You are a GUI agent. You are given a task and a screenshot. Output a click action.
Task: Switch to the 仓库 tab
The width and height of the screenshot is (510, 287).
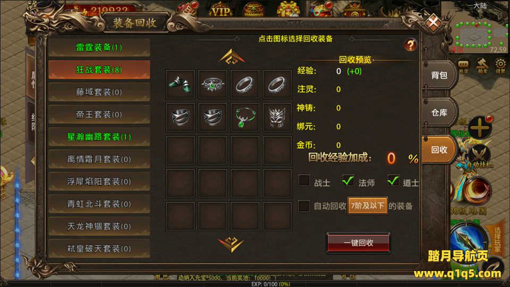coord(439,113)
